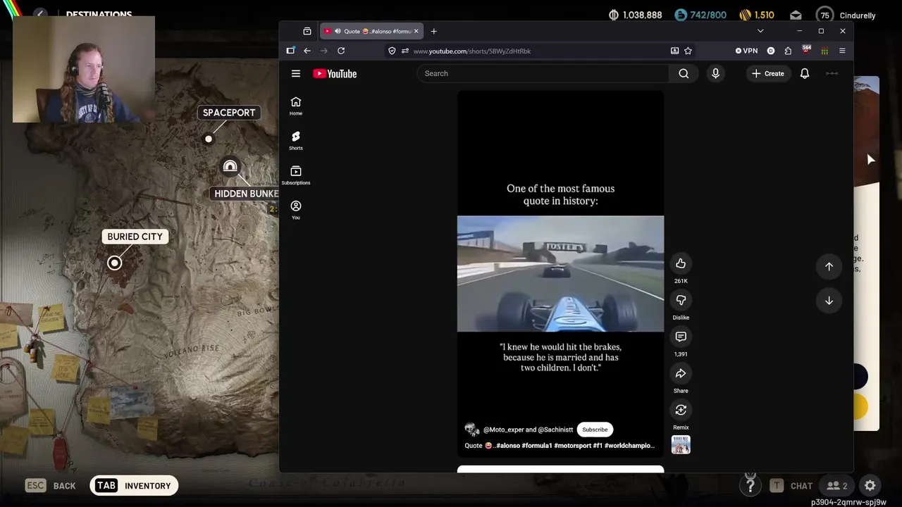Viewport: 902px width, 507px height.
Task: Open the in-game mail envelope
Action: pyautogui.click(x=796, y=15)
